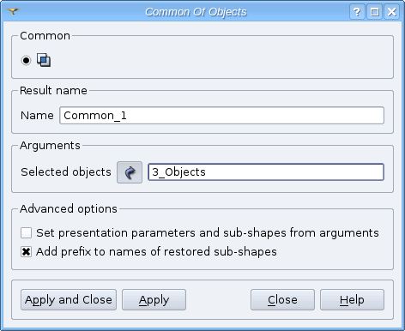Enable Set presentation parameters checkbox

pyautogui.click(x=26, y=232)
